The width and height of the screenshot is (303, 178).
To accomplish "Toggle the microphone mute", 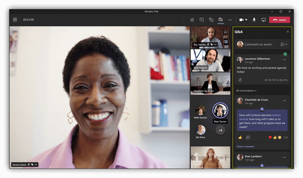I will pyautogui.click(x=254, y=20).
